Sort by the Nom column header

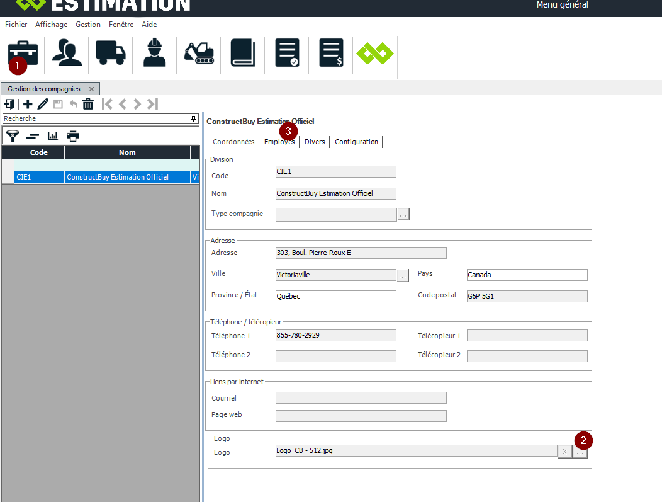[x=127, y=152]
